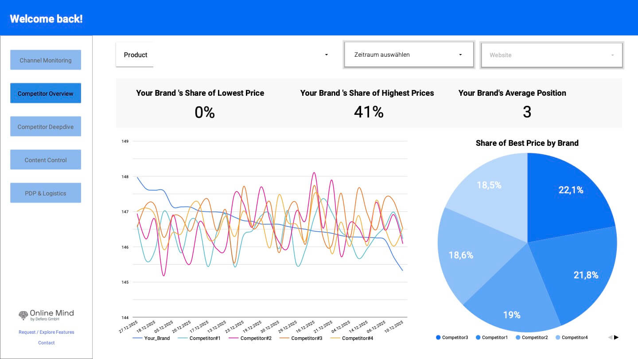
Task: Click the Contact link
Action: [46, 343]
